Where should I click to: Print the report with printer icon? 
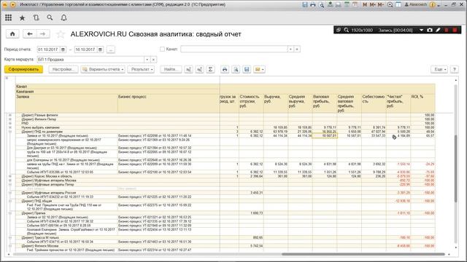pos(225,70)
